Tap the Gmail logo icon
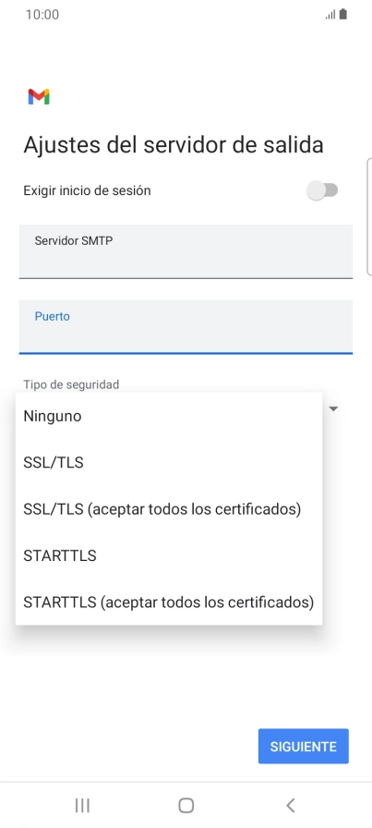The width and height of the screenshot is (372, 828). pyautogui.click(x=39, y=97)
